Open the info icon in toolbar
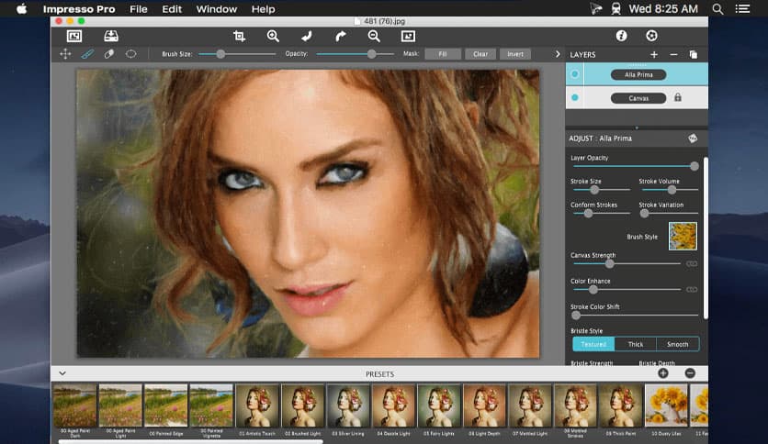Image resolution: width=768 pixels, height=444 pixels. [622, 36]
